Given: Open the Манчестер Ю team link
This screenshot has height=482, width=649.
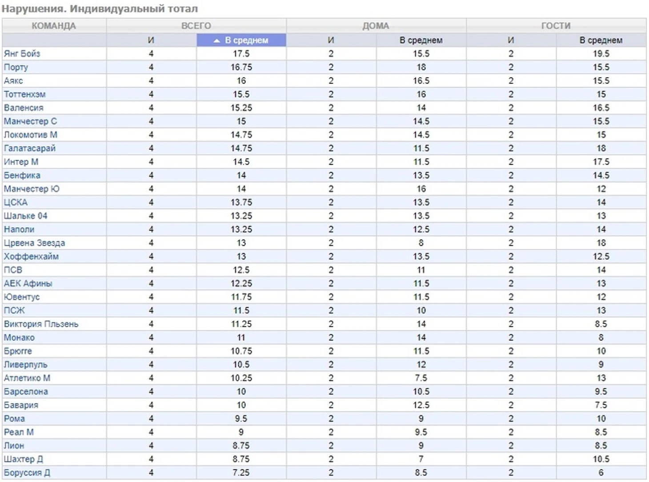Looking at the screenshot, I should click(x=32, y=189).
